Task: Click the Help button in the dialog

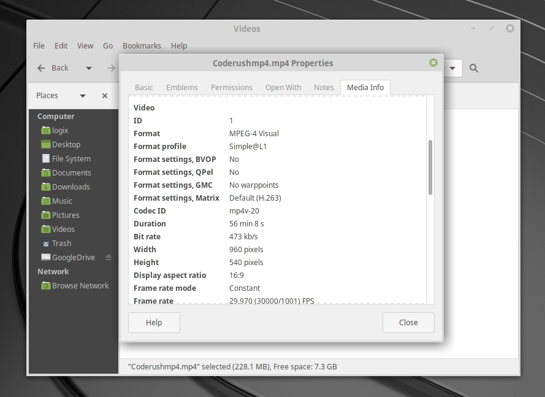Action: [154, 322]
